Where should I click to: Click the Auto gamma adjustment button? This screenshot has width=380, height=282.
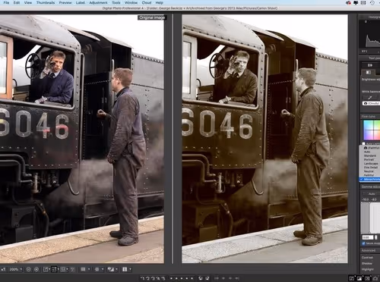[x=372, y=194]
